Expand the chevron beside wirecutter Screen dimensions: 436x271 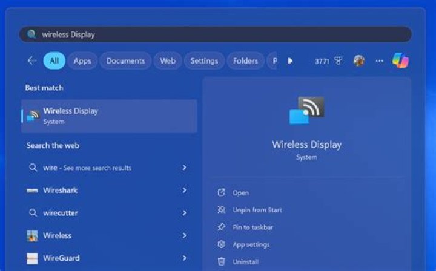pos(184,213)
